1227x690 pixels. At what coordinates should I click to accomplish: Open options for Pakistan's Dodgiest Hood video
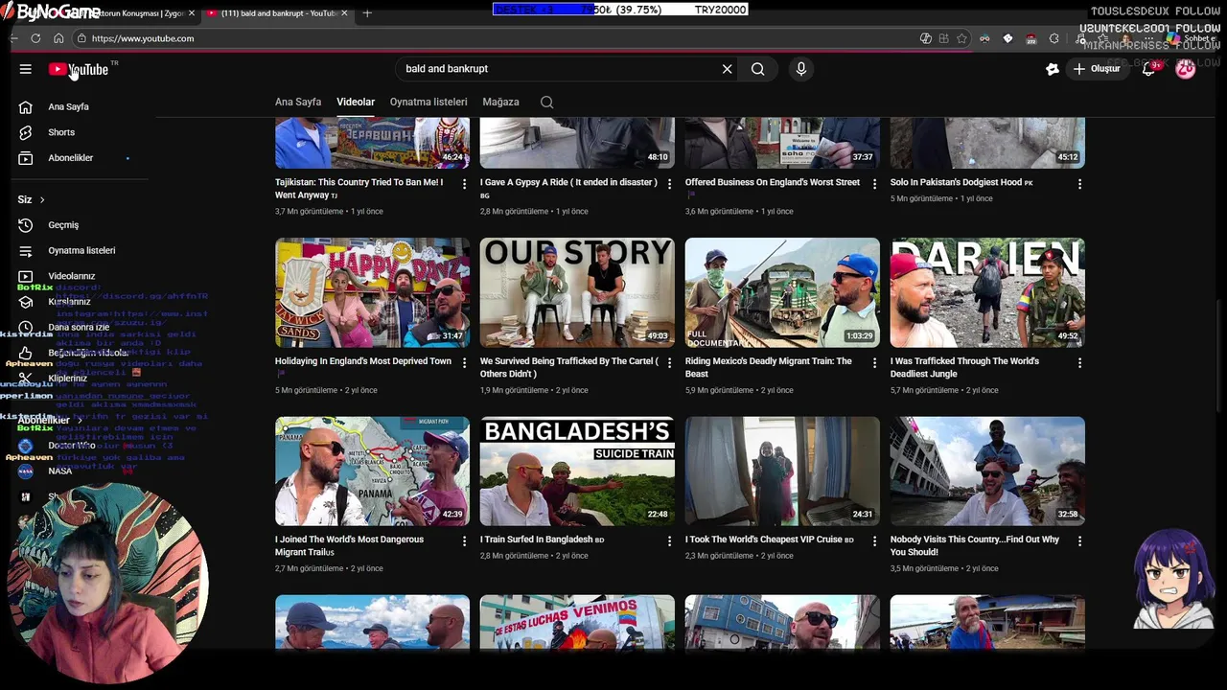click(x=1079, y=184)
